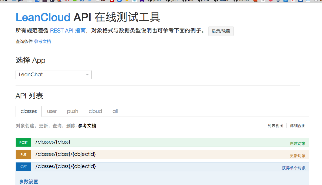This screenshot has height=185, width=322.
Task: Show the all APIs tab
Action: pos(115,111)
